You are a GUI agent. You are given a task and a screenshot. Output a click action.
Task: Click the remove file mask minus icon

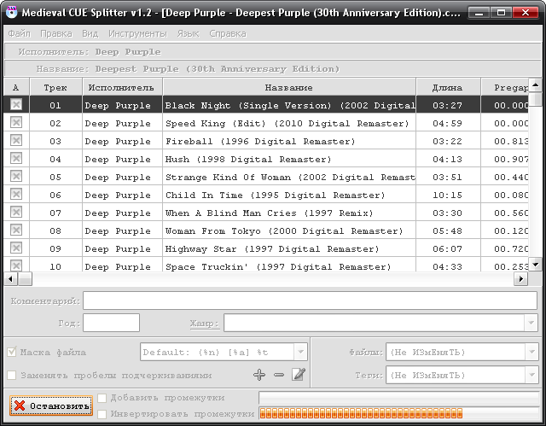tap(279, 375)
